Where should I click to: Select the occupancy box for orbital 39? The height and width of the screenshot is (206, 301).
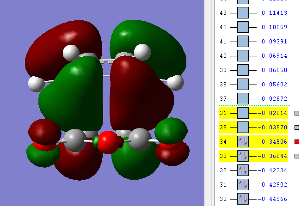coord(243,70)
